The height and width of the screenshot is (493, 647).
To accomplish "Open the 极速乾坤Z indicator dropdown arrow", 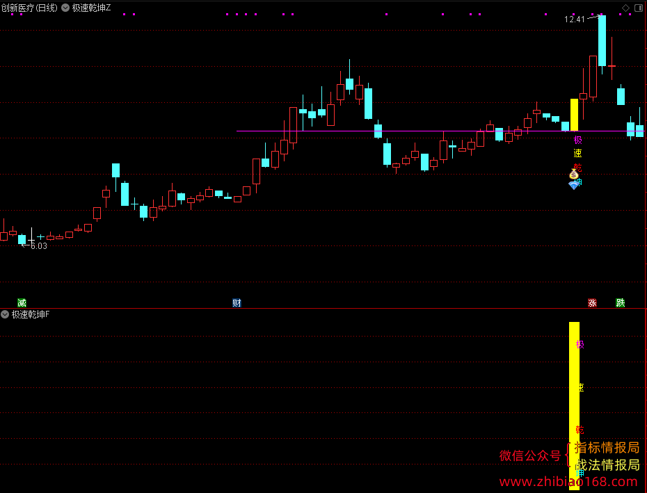I will click(x=65, y=8).
